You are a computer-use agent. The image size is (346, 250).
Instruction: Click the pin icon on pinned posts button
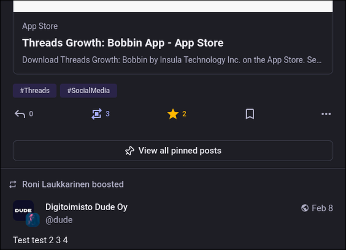click(x=130, y=151)
